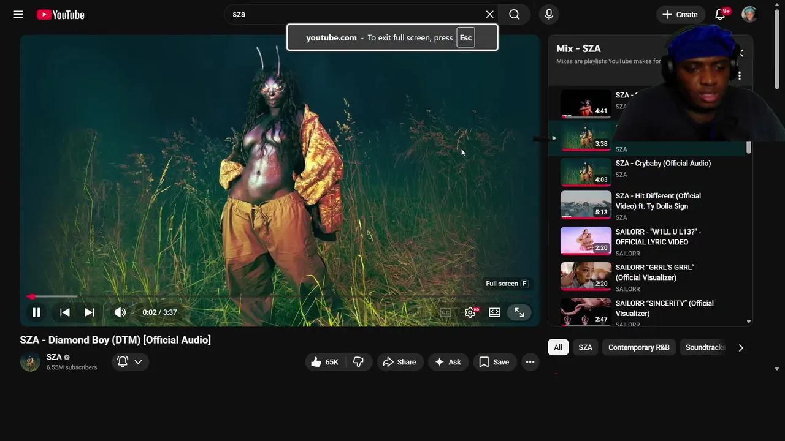Open video settings gear
The width and height of the screenshot is (785, 441).
click(x=470, y=312)
